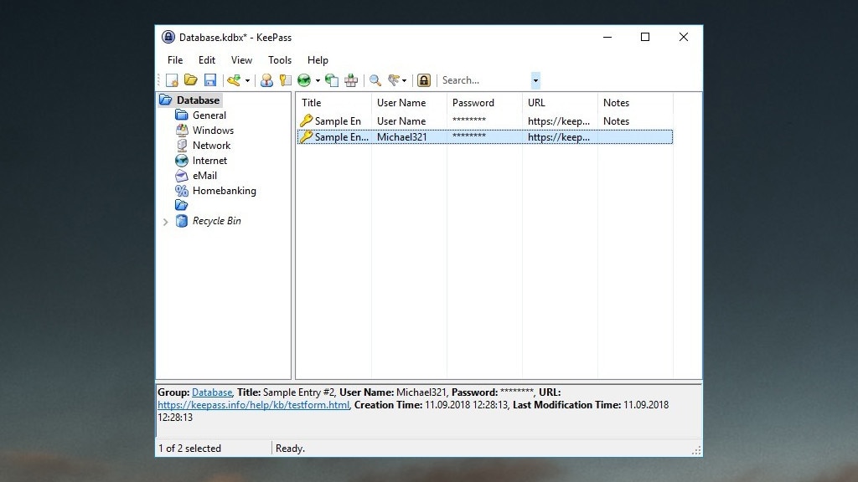Select the Network group

click(211, 146)
